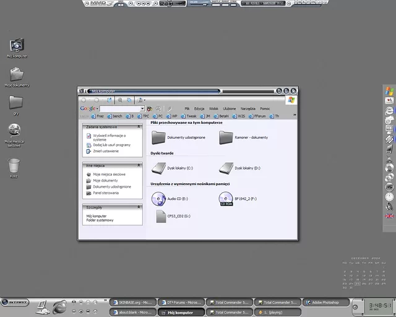Click Dodaj lub usuń programy link

(x=111, y=145)
